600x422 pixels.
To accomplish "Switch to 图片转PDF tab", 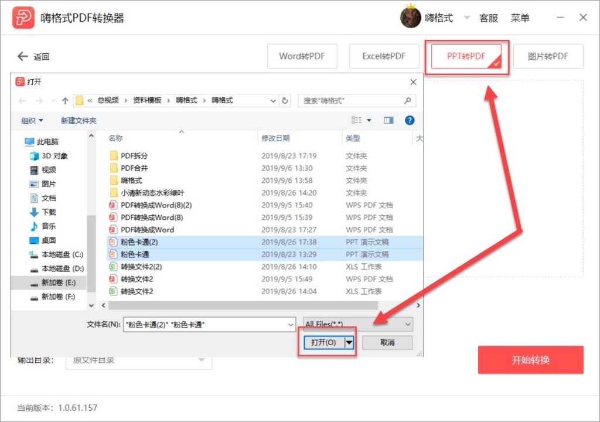I will point(548,56).
